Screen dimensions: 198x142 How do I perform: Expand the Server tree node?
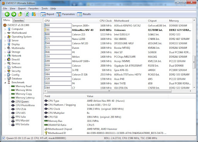click(5, 41)
